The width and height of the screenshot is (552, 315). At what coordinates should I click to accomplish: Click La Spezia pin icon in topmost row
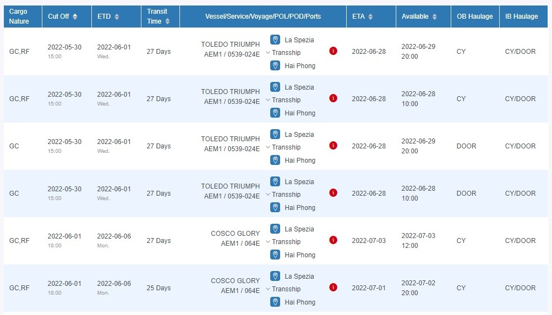click(x=275, y=40)
